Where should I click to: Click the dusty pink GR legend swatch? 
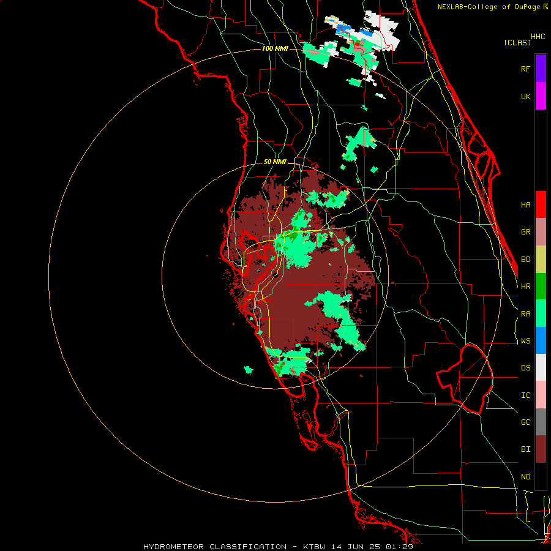click(x=541, y=232)
